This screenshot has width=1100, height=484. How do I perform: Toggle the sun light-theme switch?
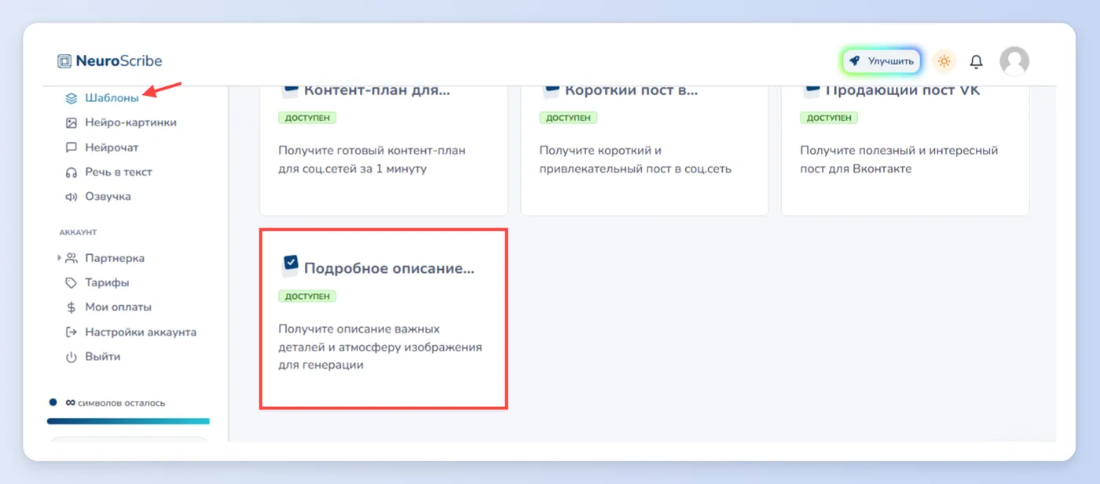click(944, 61)
